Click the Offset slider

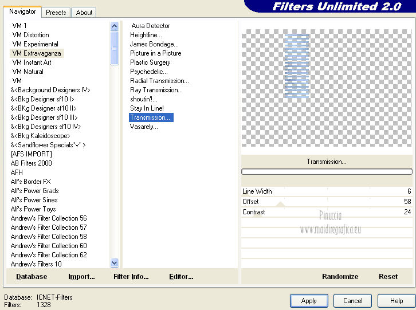pyautogui.click(x=327, y=202)
